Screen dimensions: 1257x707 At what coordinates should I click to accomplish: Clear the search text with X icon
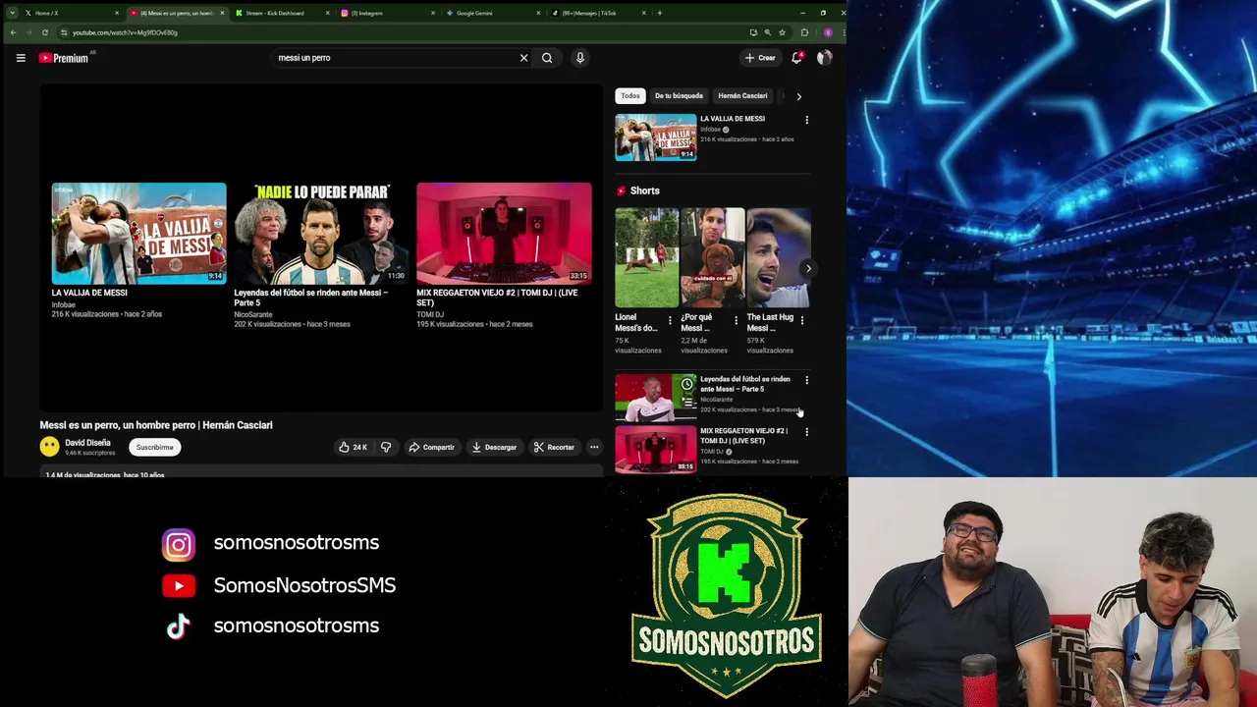tap(523, 58)
